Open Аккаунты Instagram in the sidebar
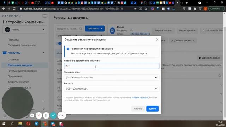The image size is (226, 127). (x=18, y=82)
